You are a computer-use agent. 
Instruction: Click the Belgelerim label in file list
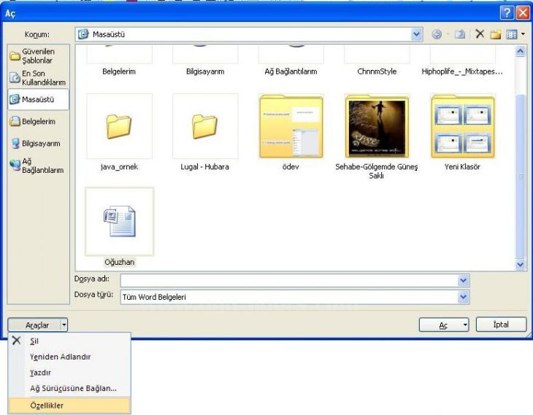[119, 71]
